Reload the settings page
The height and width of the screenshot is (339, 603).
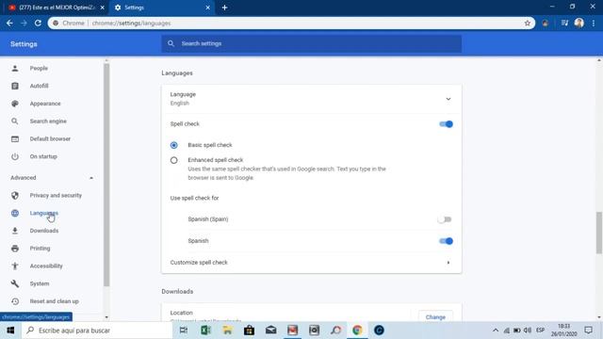[x=38, y=23]
